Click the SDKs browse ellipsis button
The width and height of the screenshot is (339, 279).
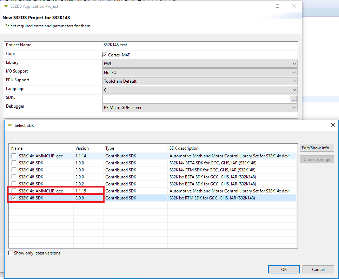click(293, 99)
